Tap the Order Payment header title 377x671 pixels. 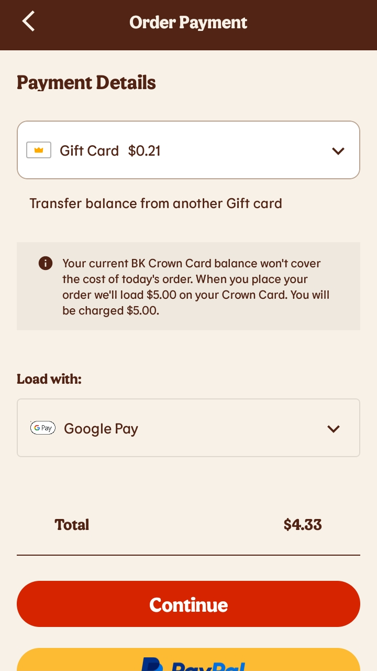(188, 23)
